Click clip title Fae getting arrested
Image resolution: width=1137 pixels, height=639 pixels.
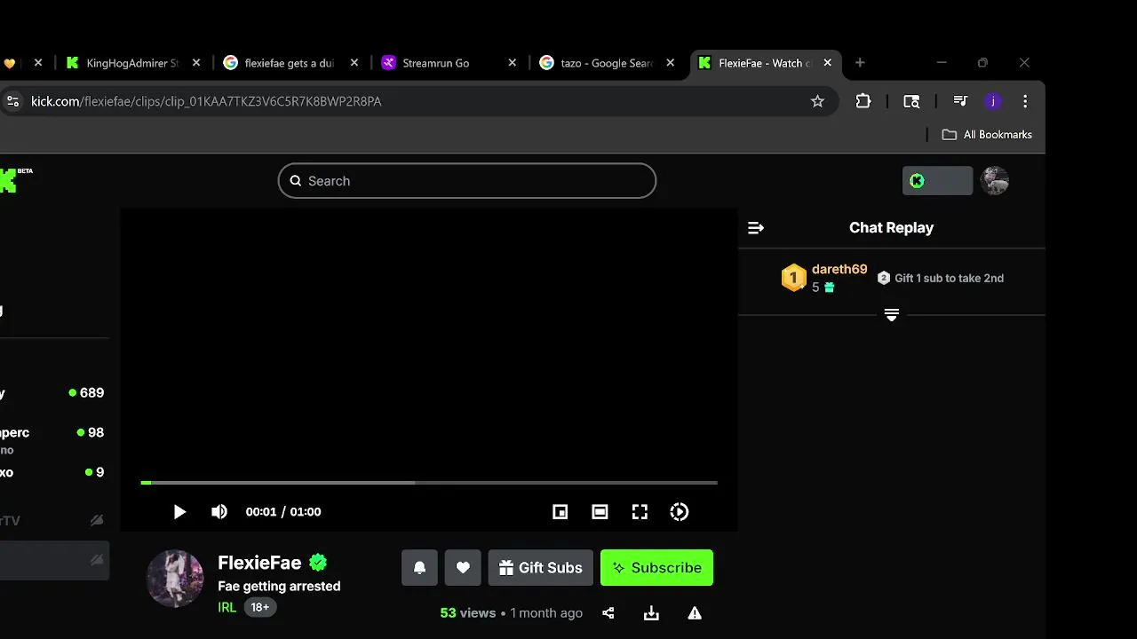click(279, 587)
